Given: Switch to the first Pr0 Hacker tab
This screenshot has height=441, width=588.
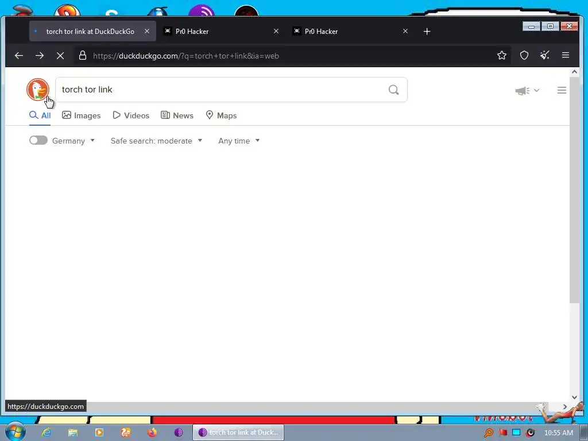Looking at the screenshot, I should pyautogui.click(x=221, y=31).
